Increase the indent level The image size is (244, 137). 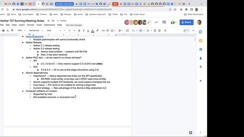[x=159, y=30]
